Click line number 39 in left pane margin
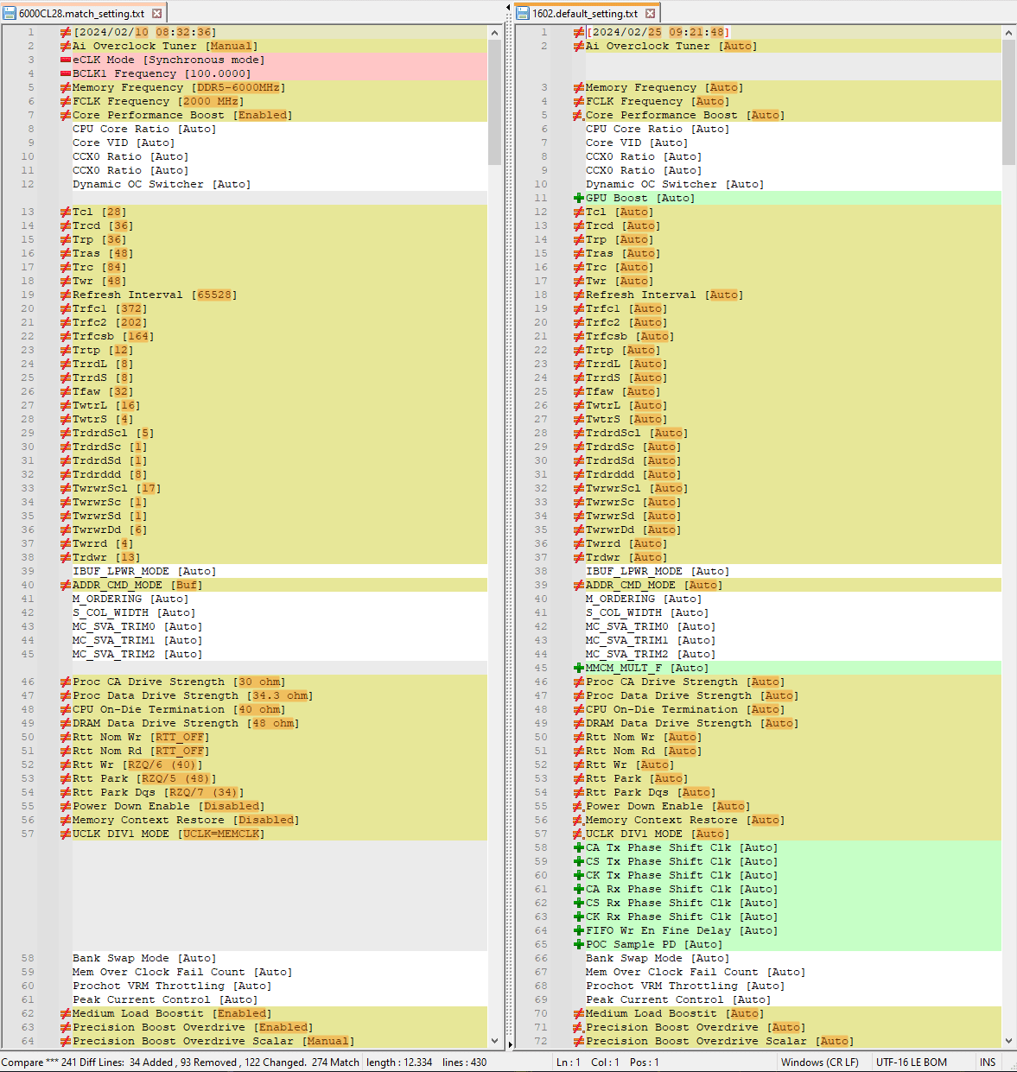The width and height of the screenshot is (1017, 1072). coord(28,571)
